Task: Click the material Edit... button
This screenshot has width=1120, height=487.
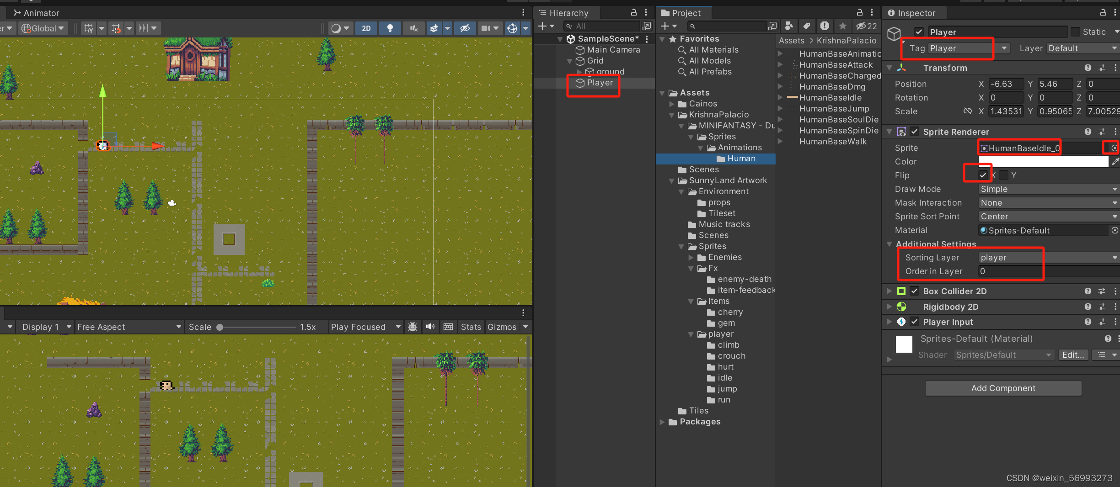Action: (1073, 355)
